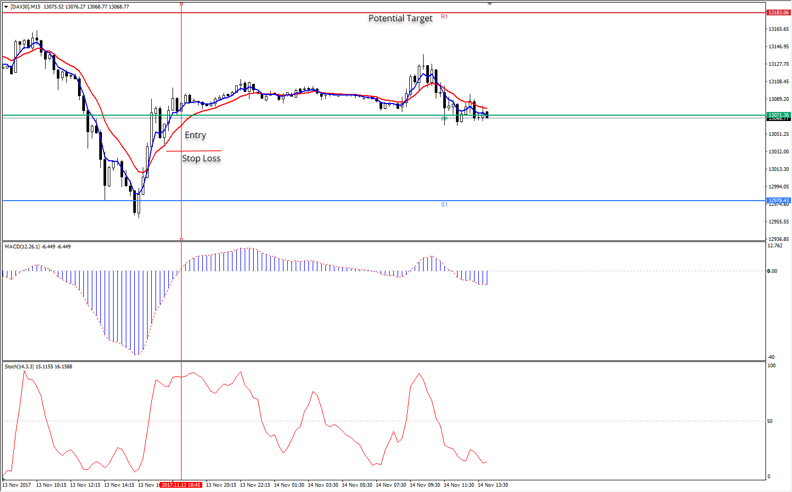The width and height of the screenshot is (792, 492).
Task: Select the Stop Loss annotation text
Action: [x=202, y=158]
